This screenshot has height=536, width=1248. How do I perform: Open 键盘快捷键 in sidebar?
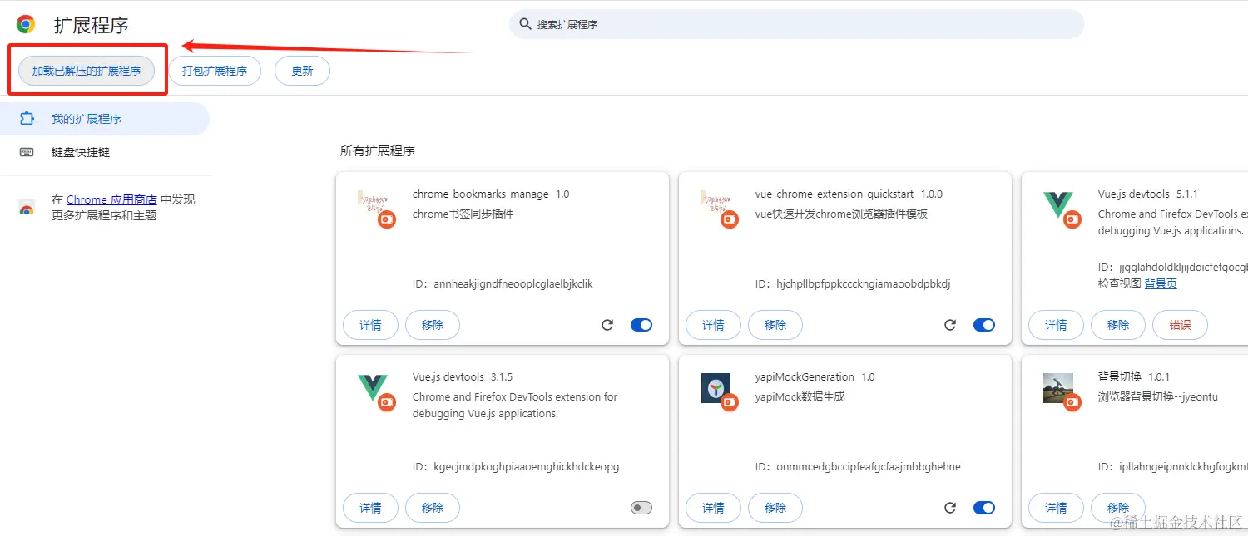(x=105, y=152)
